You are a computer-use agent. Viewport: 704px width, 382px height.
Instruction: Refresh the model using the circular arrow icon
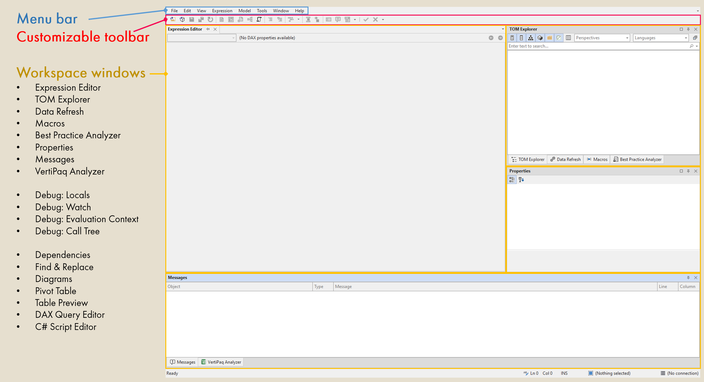point(211,19)
